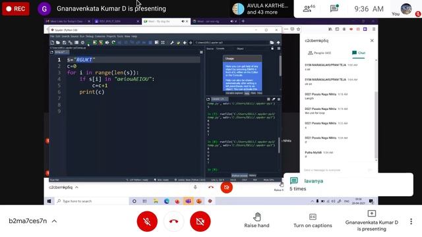Click Spyder's Run current cell toolbar icon
Viewport: 422px width, 237px height.
coord(95,42)
